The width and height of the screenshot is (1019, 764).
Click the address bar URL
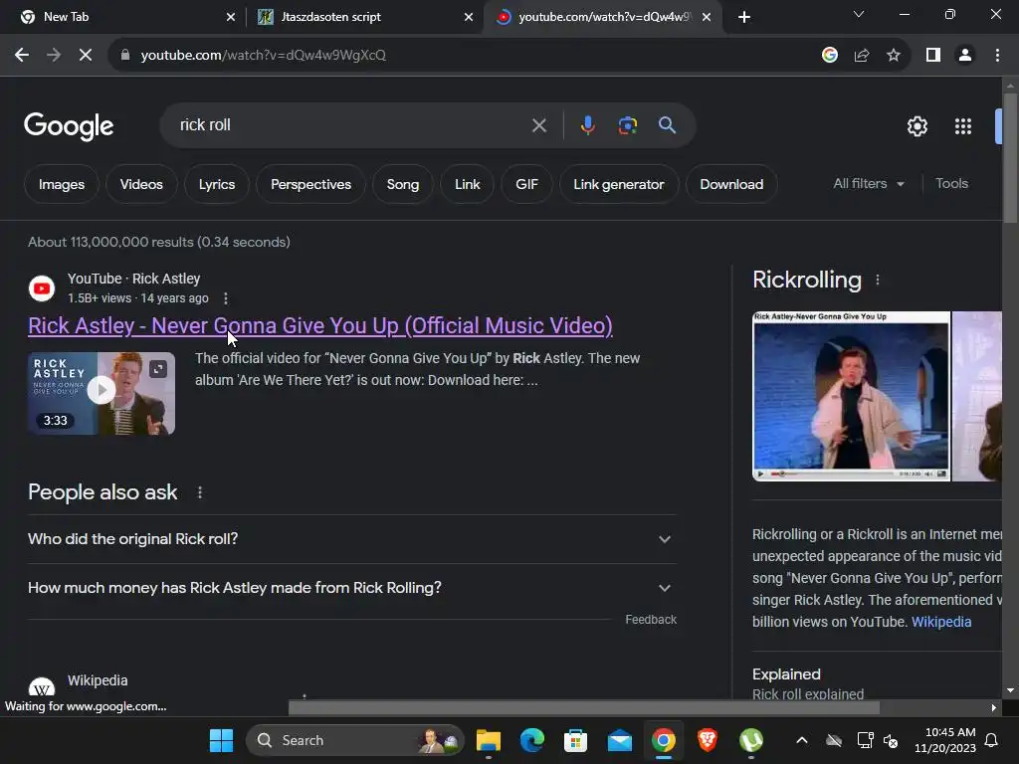tap(263, 56)
